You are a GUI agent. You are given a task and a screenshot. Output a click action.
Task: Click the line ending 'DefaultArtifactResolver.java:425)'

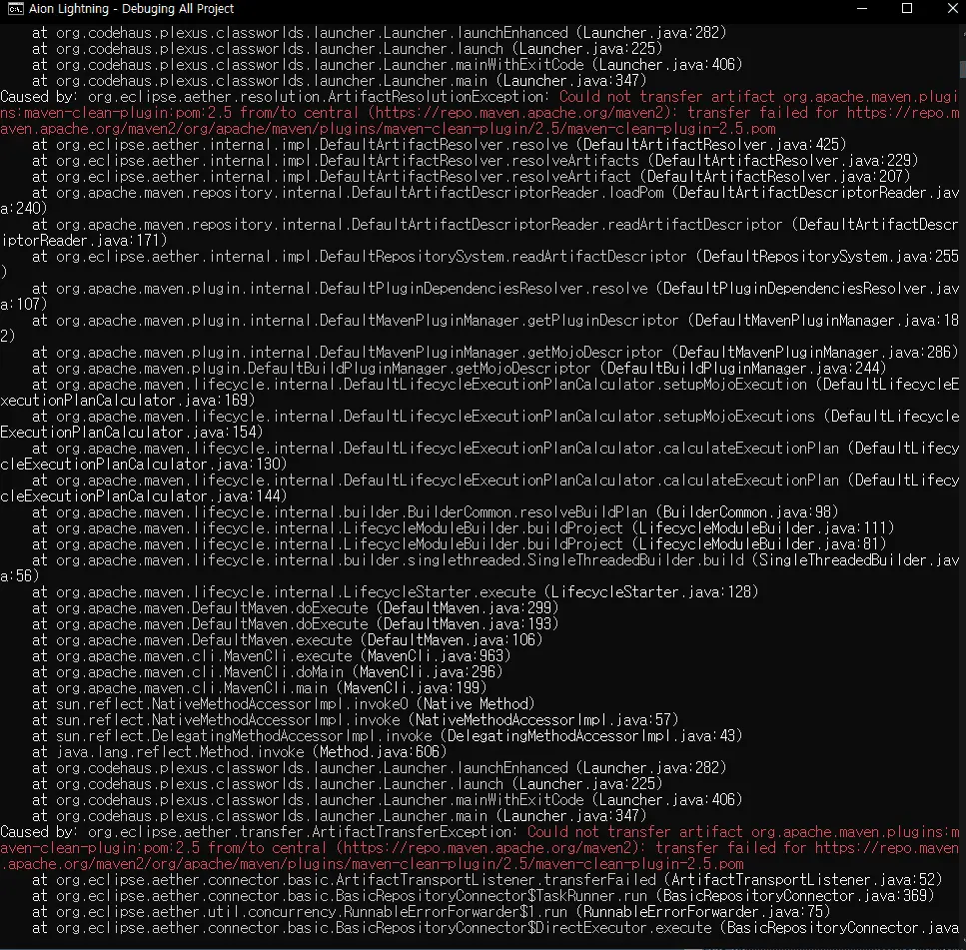[x=440, y=145]
